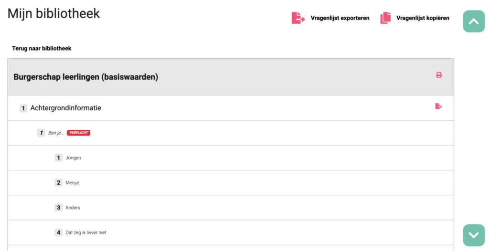This screenshot has height=251, width=489.
Task: Click the Mijn bibliotheek page heading
Action: coord(53,13)
